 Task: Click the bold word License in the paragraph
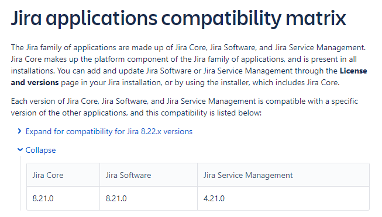(x=353, y=71)
